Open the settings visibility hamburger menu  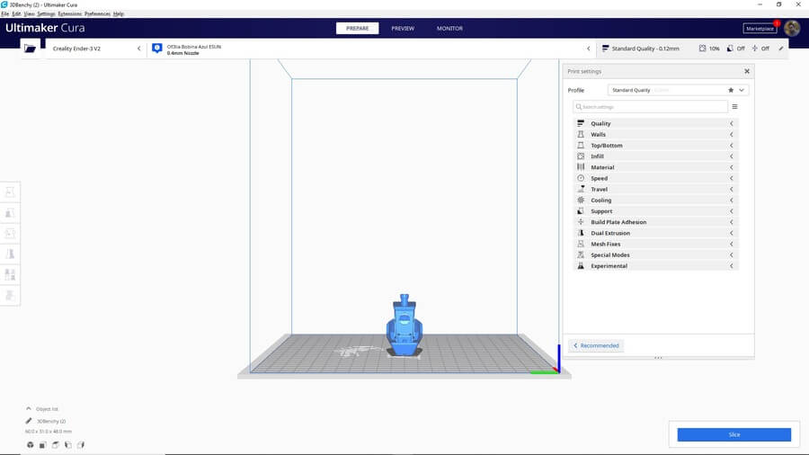point(734,106)
